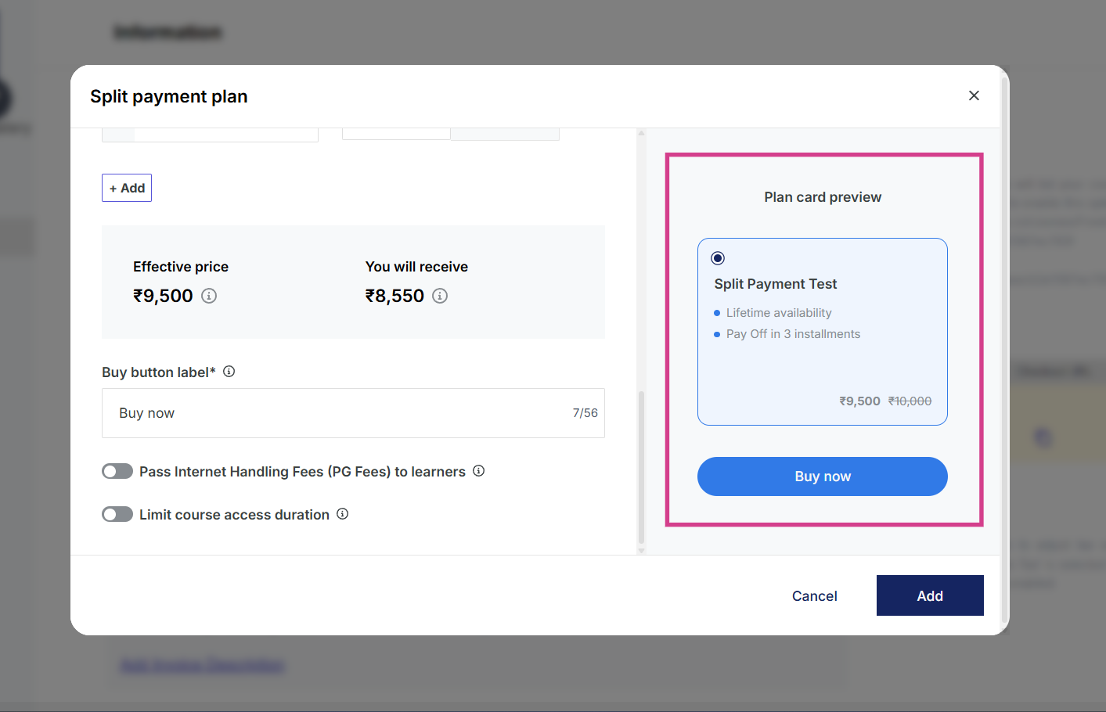Click the Effective price info icon
Image resolution: width=1106 pixels, height=712 pixels.
point(209,296)
